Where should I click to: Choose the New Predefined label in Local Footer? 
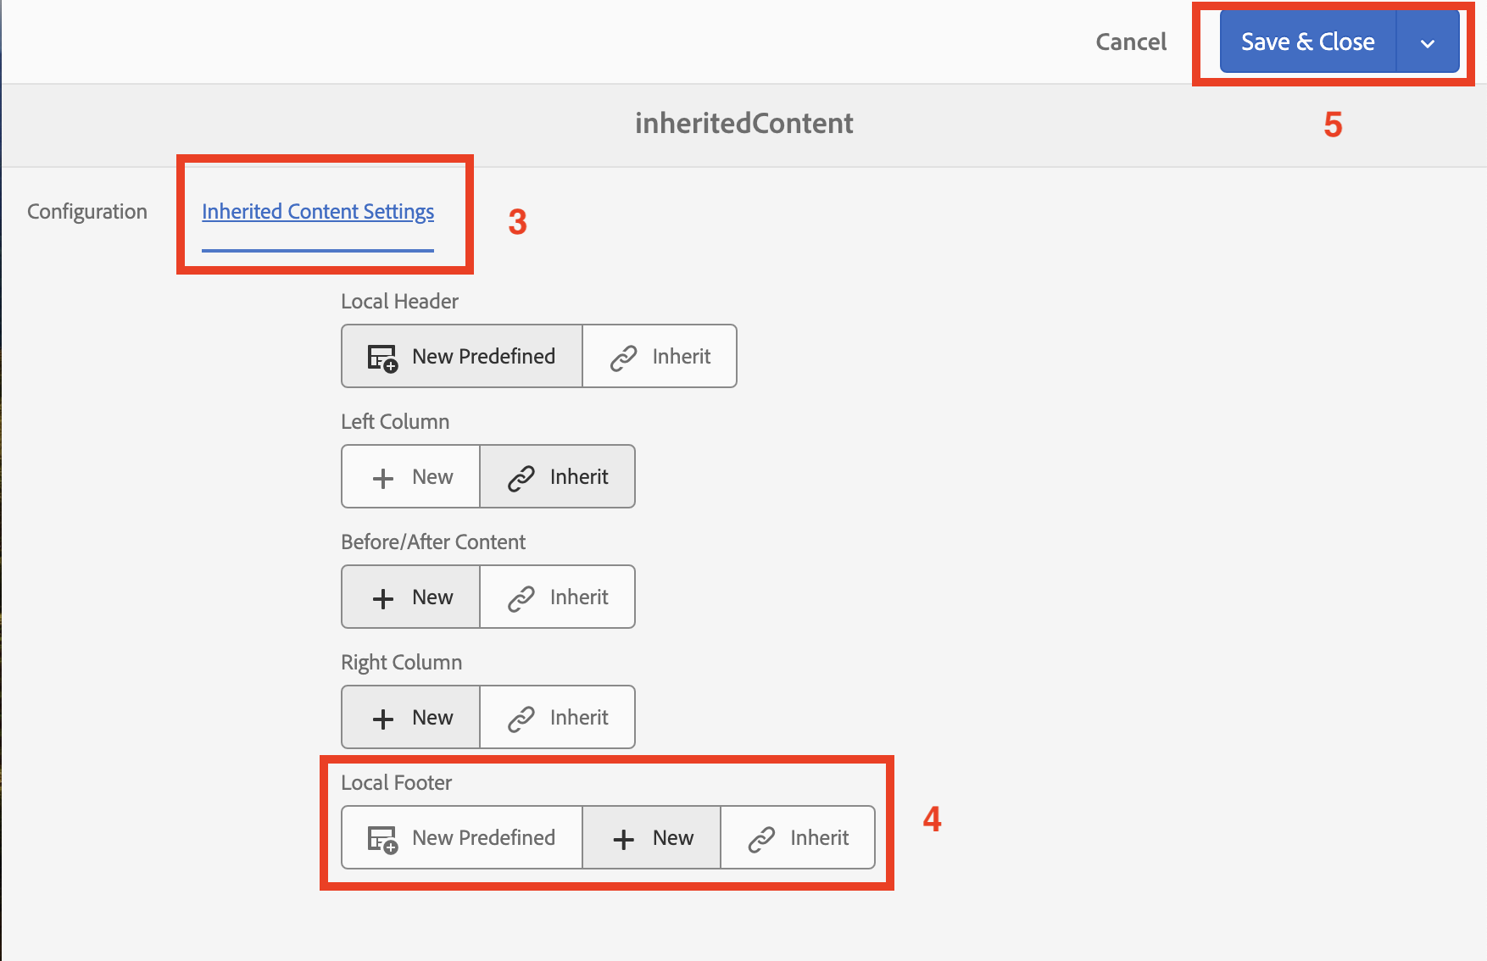click(483, 838)
